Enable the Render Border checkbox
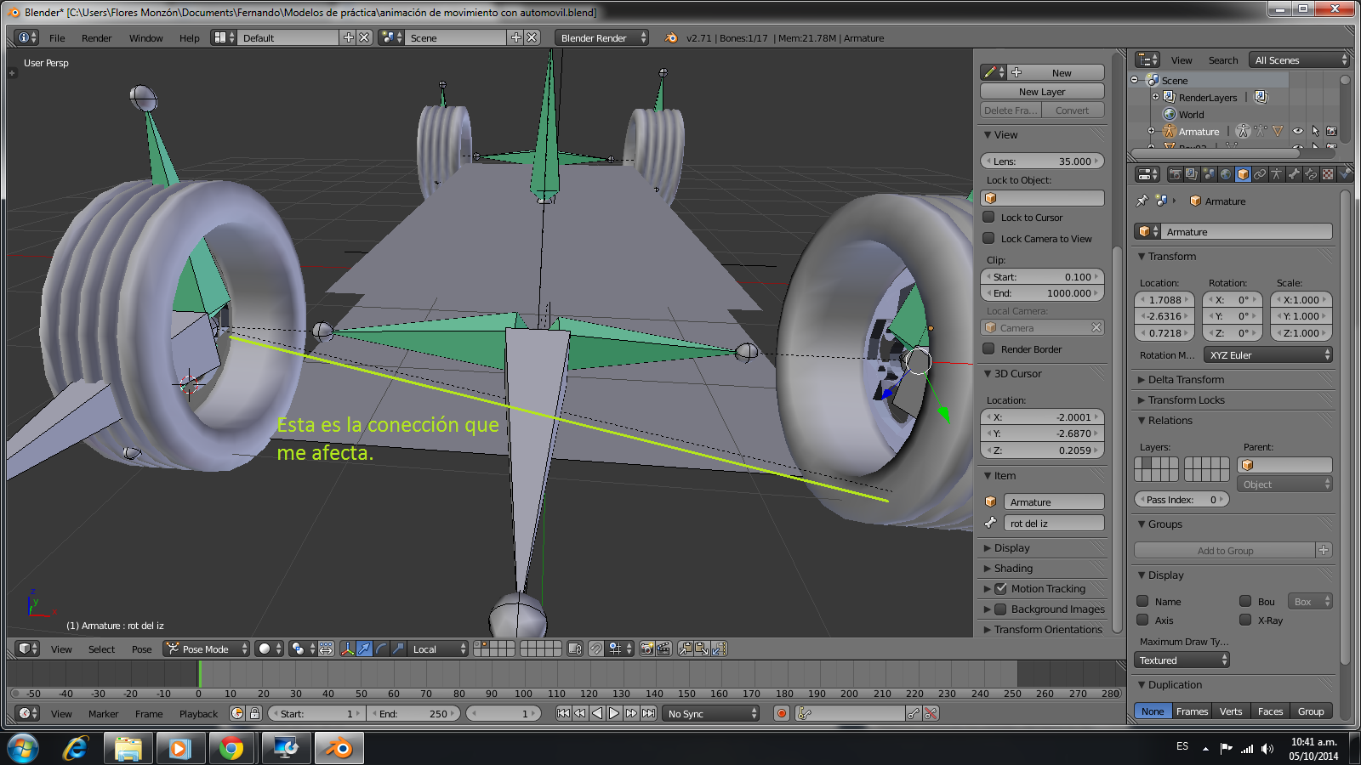 click(x=989, y=349)
